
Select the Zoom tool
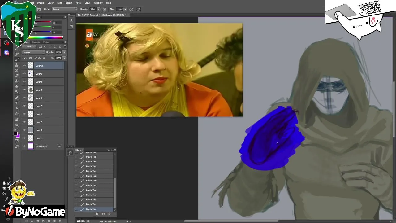17,125
